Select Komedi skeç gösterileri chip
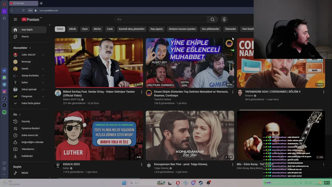 [x=132, y=29]
